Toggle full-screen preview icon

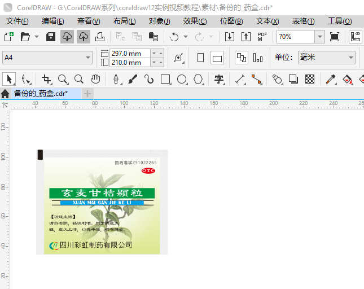(x=335, y=37)
